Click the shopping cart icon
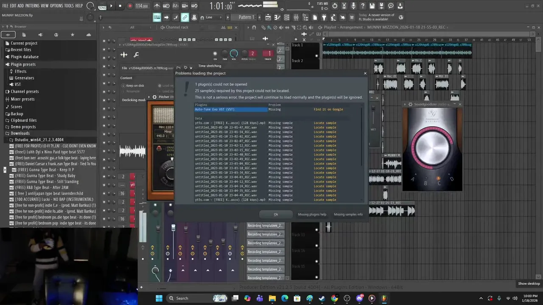Image resolution: width=543 pixels, height=305 pixels. 352,17
